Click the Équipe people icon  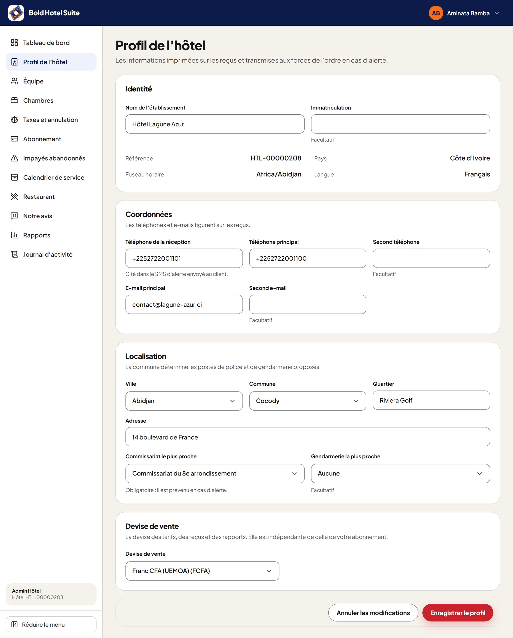tap(14, 81)
